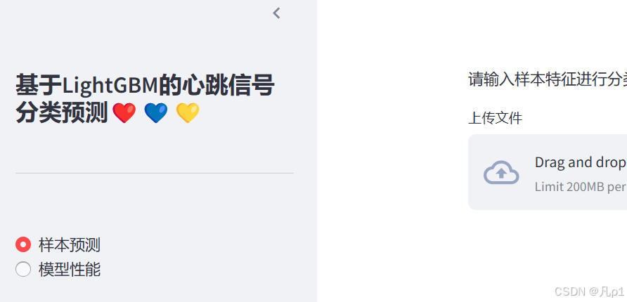The image size is (627, 302).
Task: Collapse the sidebar with the chevron arrow
Action: coord(276,13)
